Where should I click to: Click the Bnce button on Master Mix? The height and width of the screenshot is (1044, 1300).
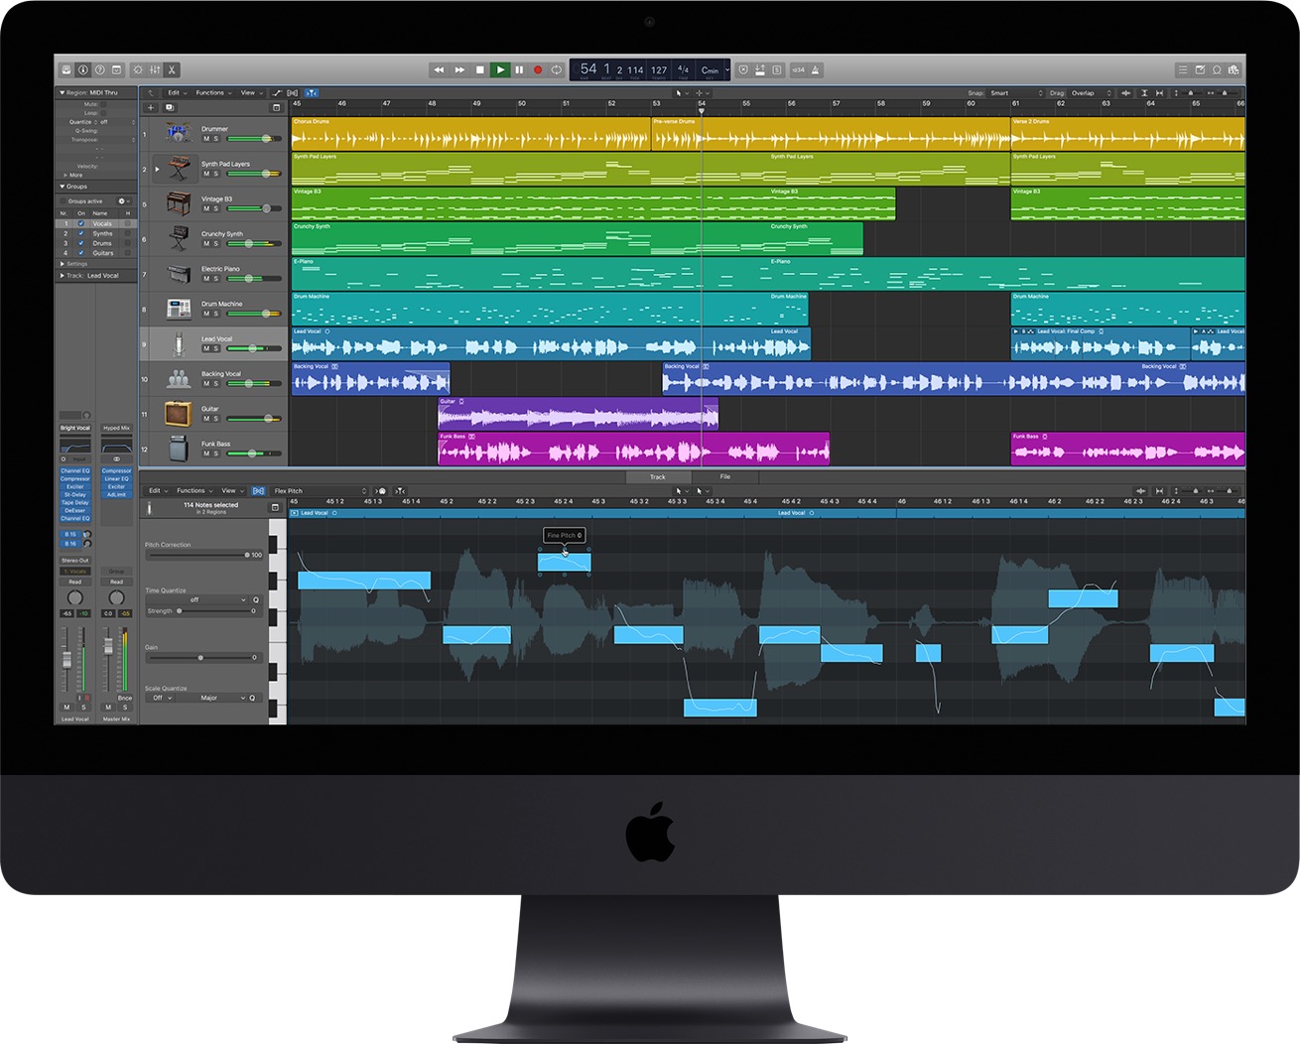click(x=124, y=698)
